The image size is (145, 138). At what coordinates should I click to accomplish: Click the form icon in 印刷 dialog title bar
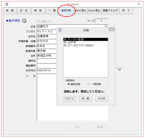60,30
